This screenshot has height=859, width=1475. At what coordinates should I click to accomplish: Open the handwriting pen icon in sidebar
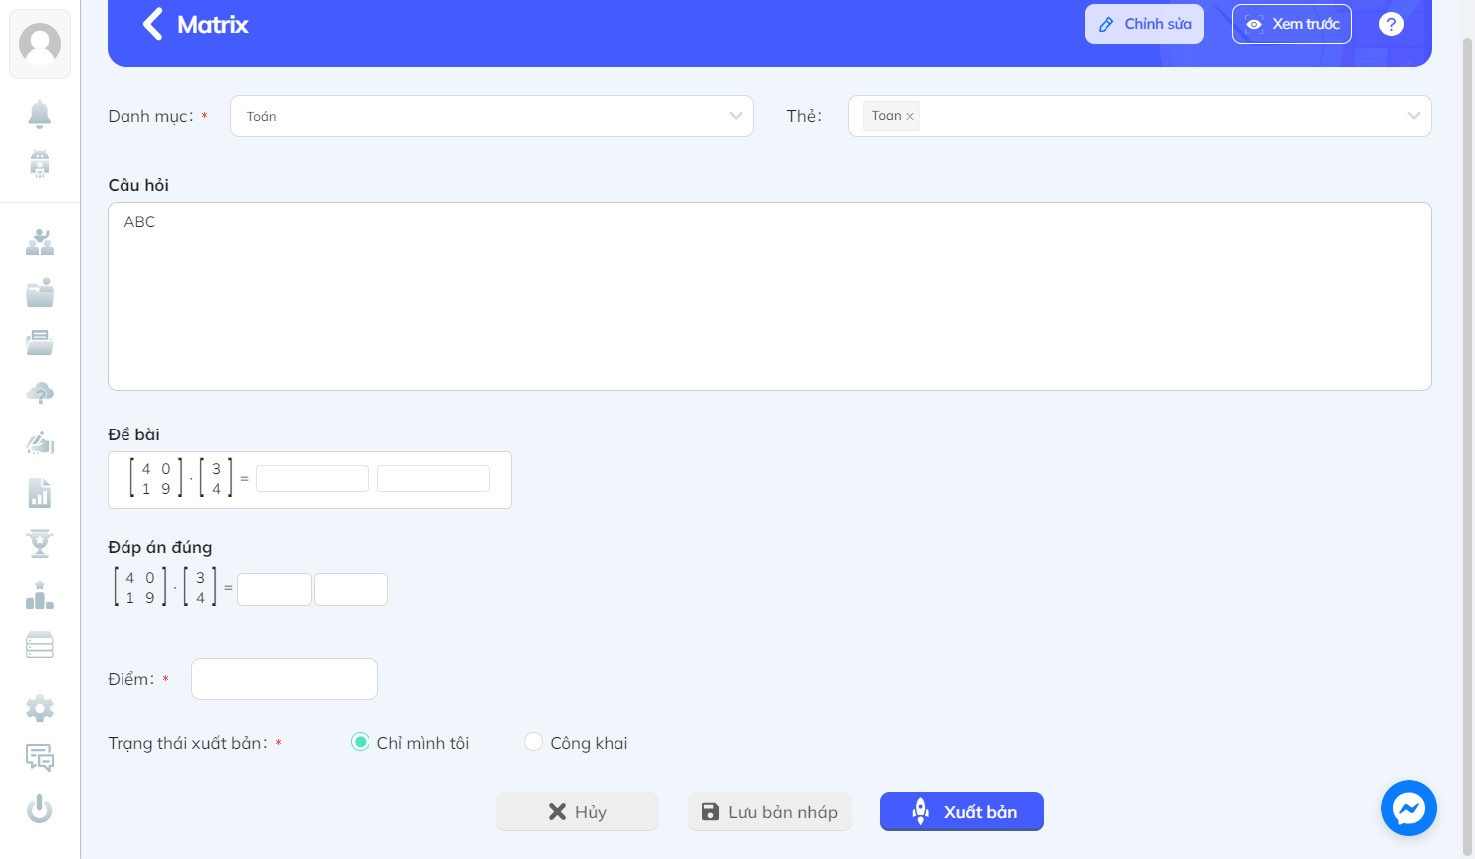[40, 442]
